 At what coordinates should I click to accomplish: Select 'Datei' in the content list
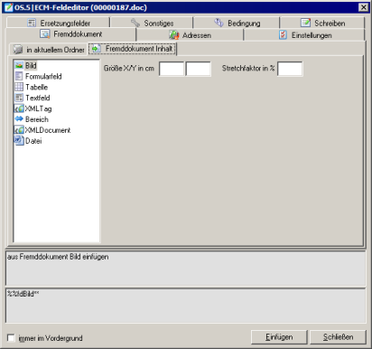33,141
